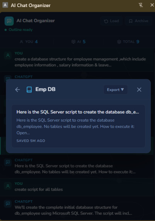Open the 'create a database structure' user message
This screenshot has width=155, height=221.
[x=77, y=60]
